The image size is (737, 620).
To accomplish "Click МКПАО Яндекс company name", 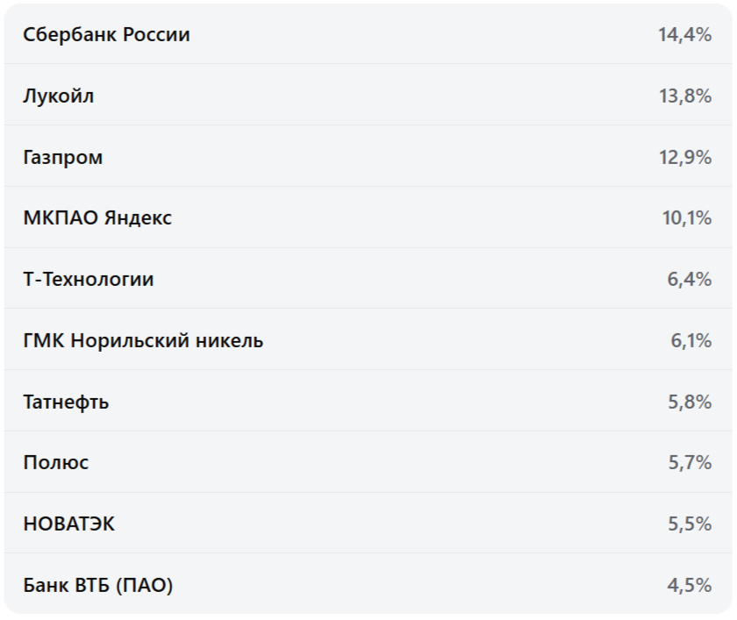I will point(97,218).
